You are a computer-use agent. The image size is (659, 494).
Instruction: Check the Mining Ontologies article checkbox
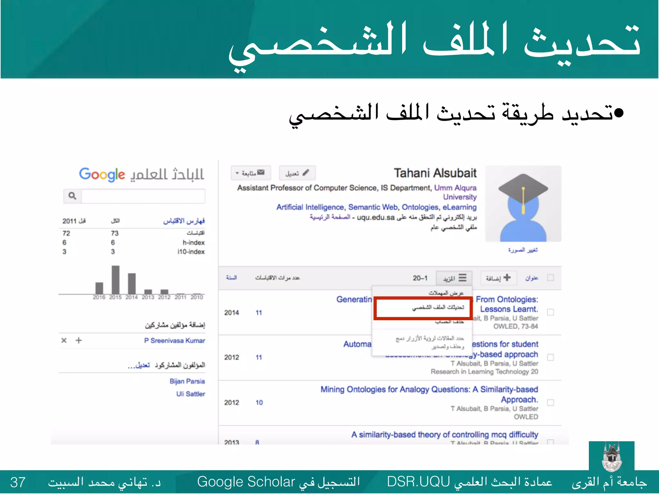pyautogui.click(x=551, y=403)
